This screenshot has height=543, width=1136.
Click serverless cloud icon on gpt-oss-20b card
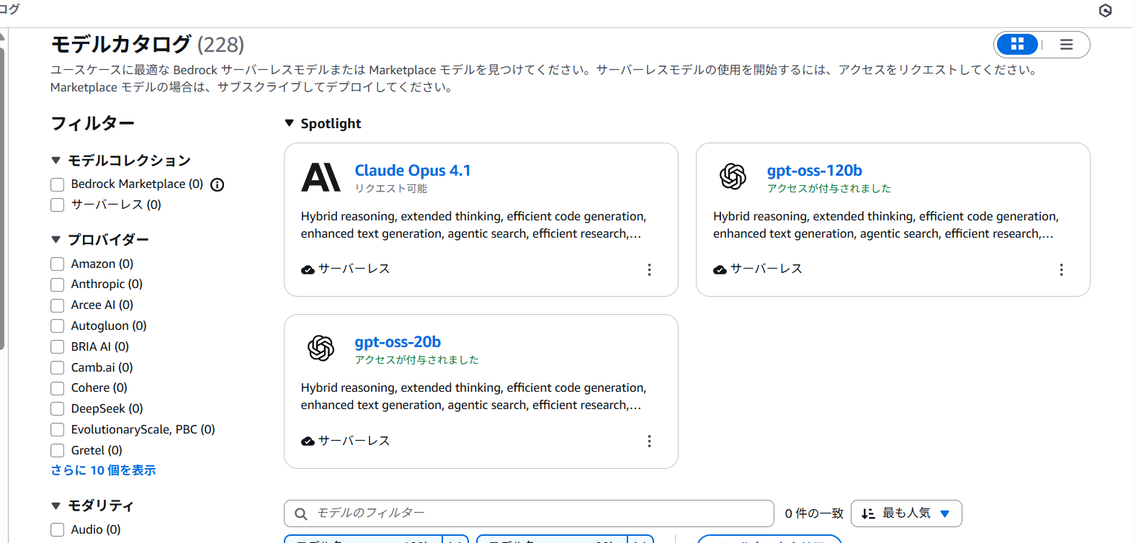(x=308, y=441)
